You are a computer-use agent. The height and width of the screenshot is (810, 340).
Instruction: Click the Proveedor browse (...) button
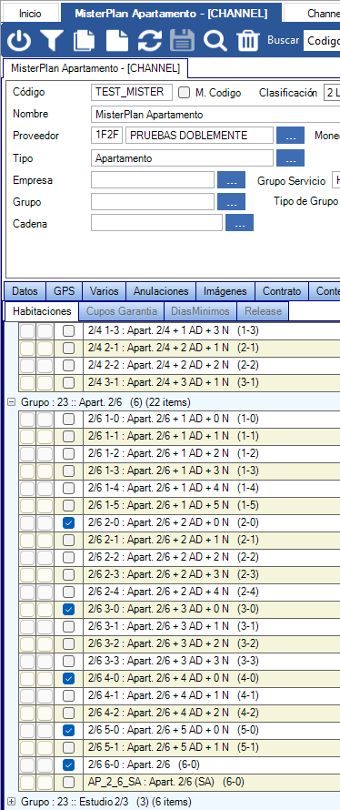pyautogui.click(x=291, y=136)
